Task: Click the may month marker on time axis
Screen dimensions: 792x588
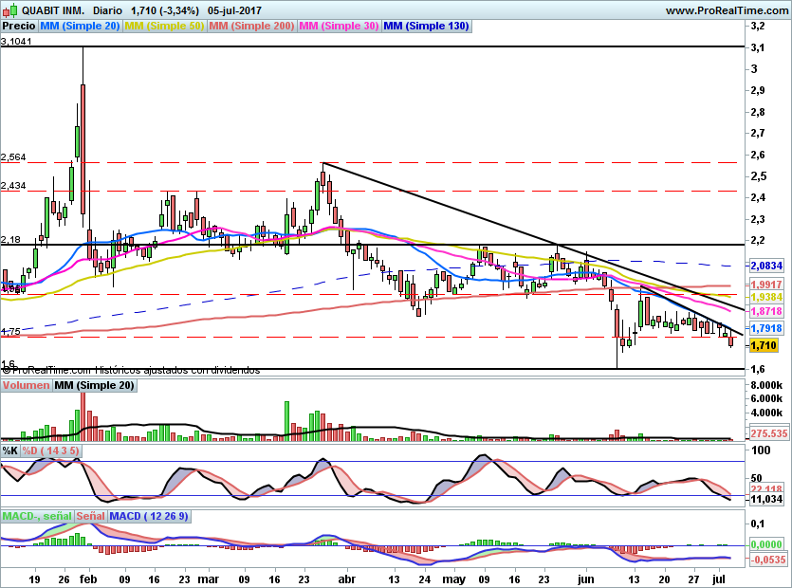Action: [x=457, y=577]
